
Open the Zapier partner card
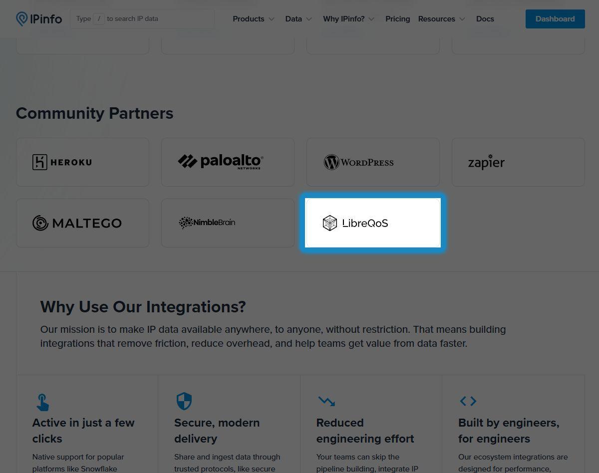pyautogui.click(x=518, y=162)
